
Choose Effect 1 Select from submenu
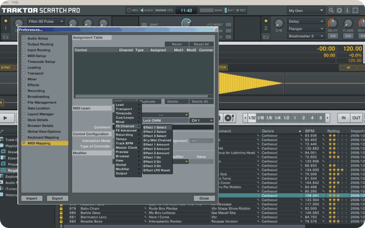[x=155, y=127]
